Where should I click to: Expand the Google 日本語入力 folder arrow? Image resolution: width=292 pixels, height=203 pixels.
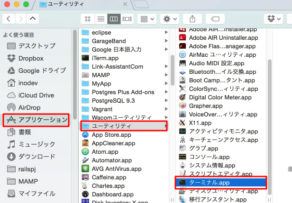pos(166,49)
